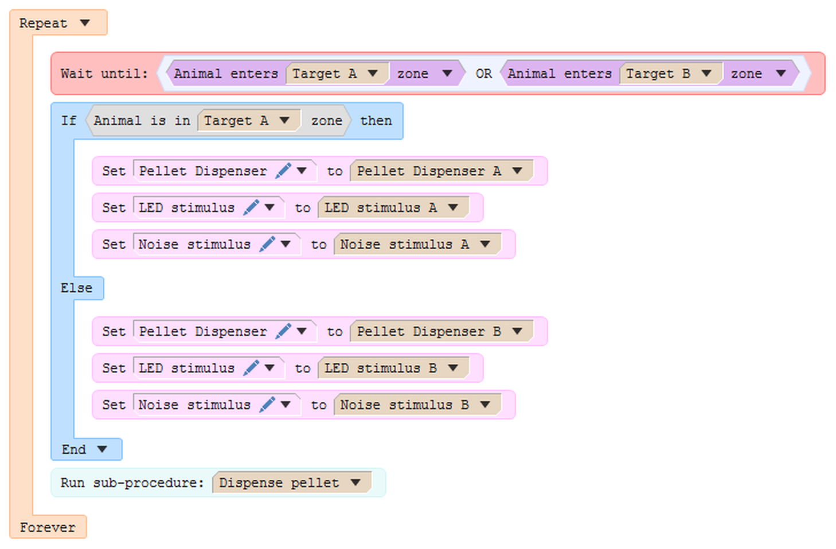Open Target A dropdown in Wait until block
Viewport: 836px width, 549px height.
[373, 73]
